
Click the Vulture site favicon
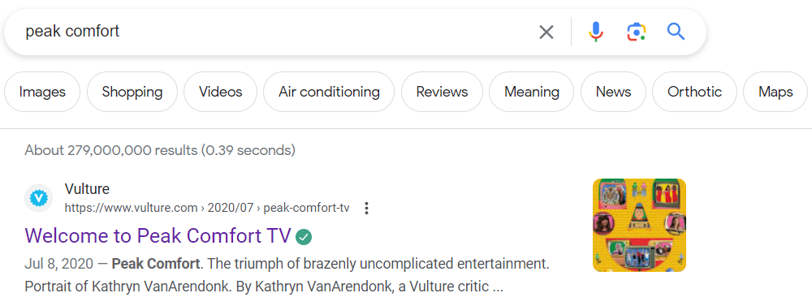pyautogui.click(x=39, y=198)
